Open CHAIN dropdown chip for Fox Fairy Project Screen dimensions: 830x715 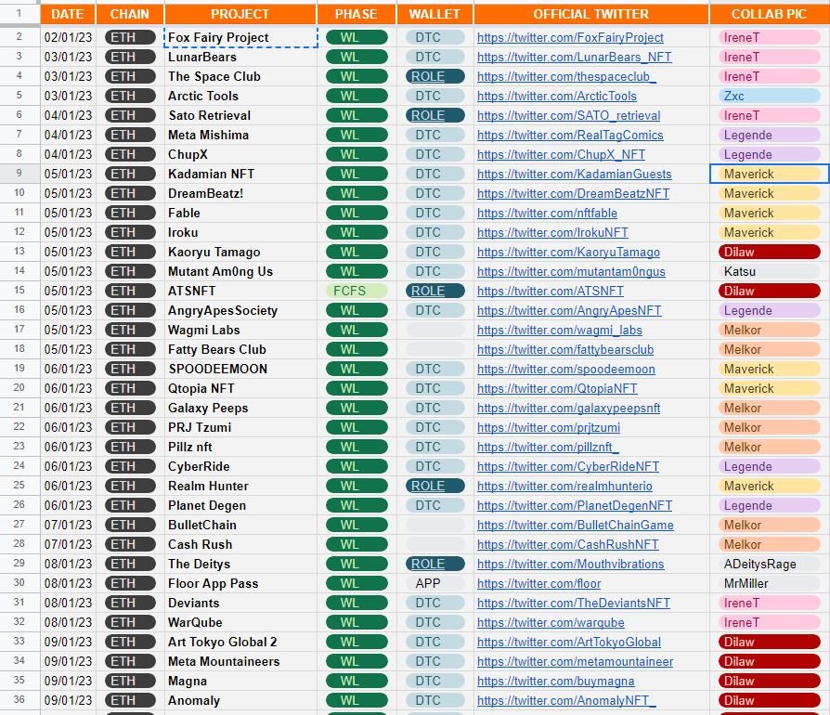click(x=130, y=37)
